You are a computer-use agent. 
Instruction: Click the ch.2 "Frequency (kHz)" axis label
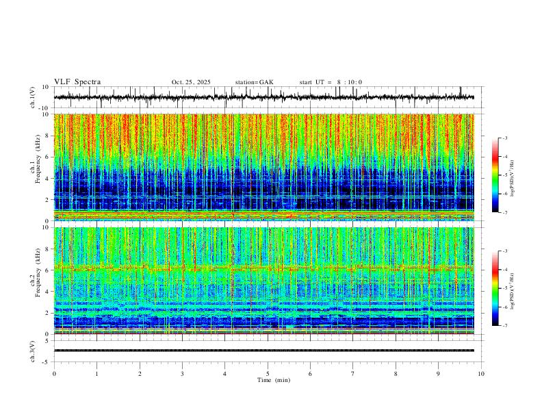[x=38, y=272]
